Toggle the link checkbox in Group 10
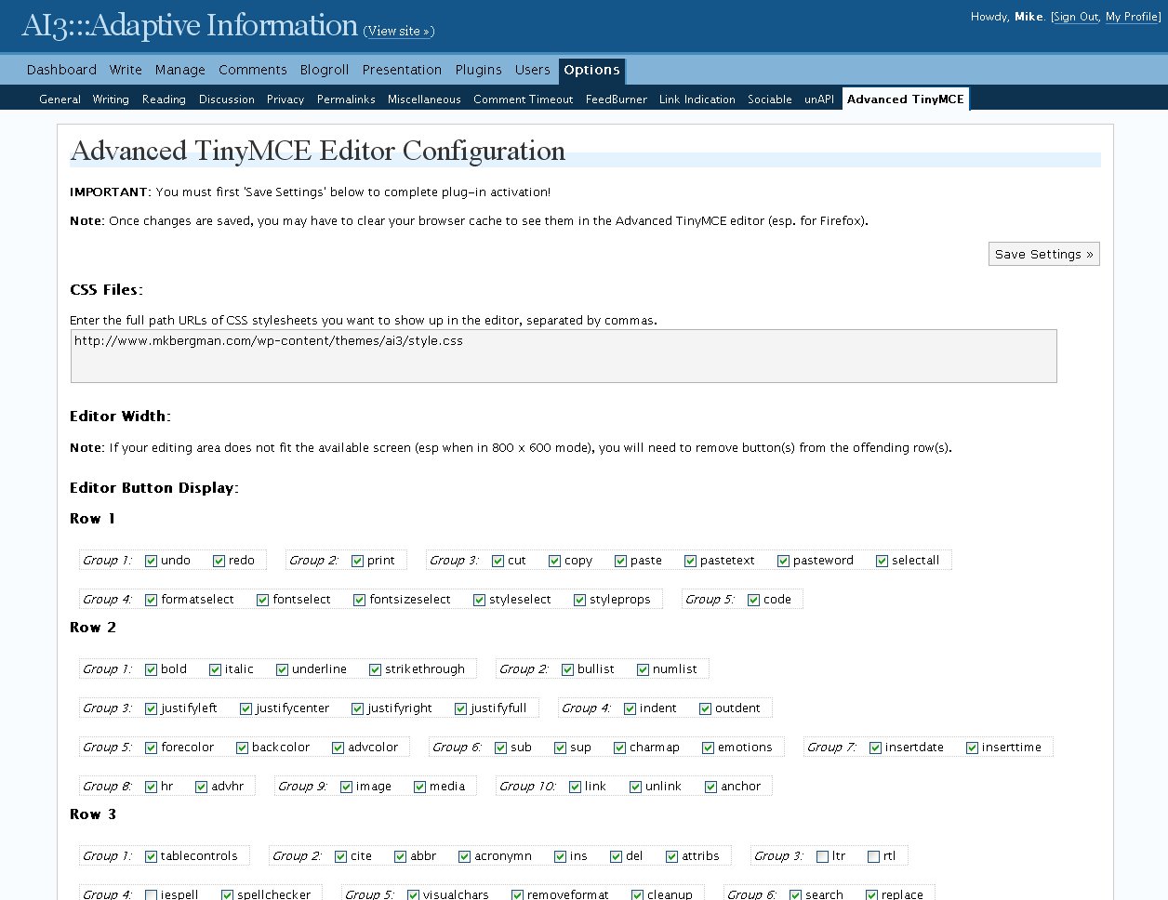Image resolution: width=1168 pixels, height=900 pixels. [575, 787]
